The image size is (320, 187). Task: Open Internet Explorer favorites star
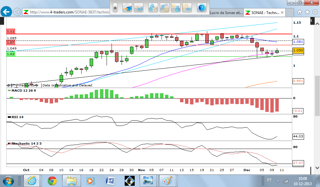pyautogui.click(x=307, y=12)
